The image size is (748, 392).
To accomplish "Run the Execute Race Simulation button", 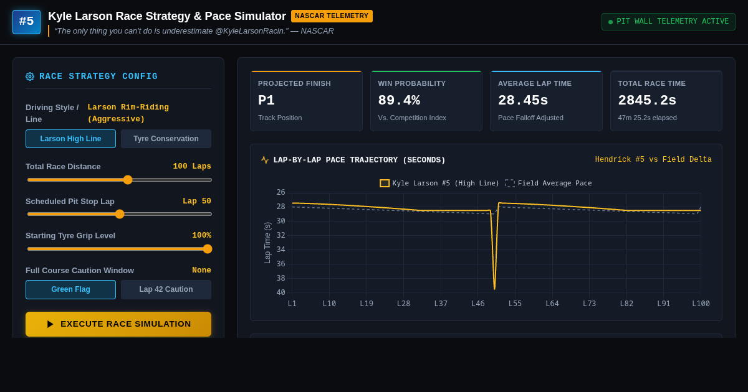I will point(118,324).
